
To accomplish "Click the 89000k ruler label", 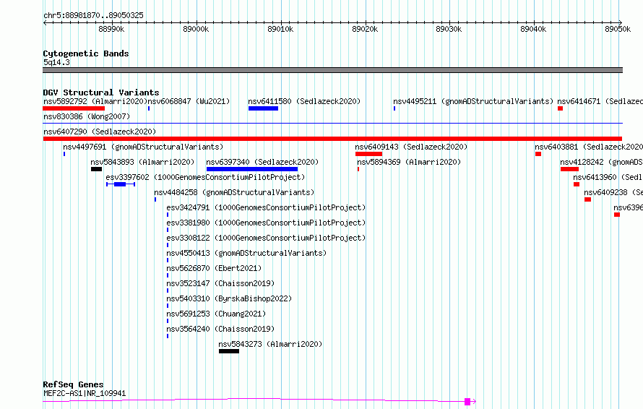I will 196,29.
